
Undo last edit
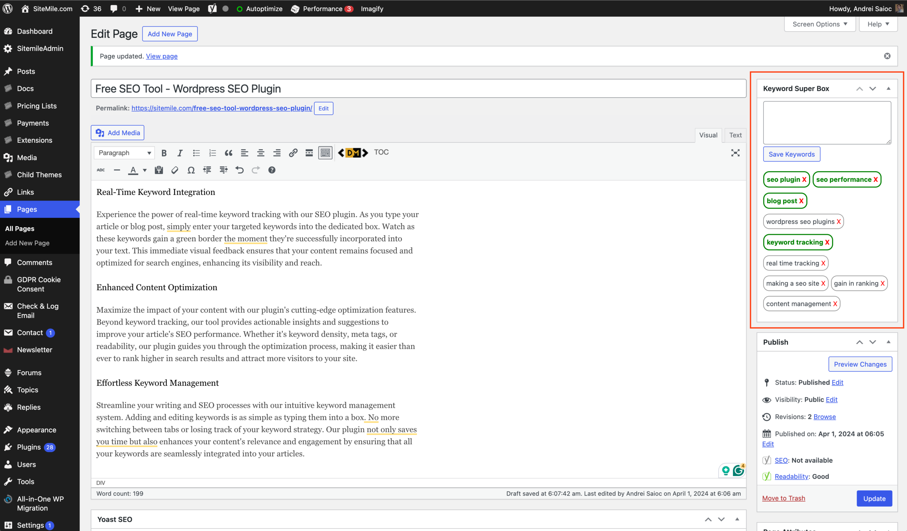(240, 170)
